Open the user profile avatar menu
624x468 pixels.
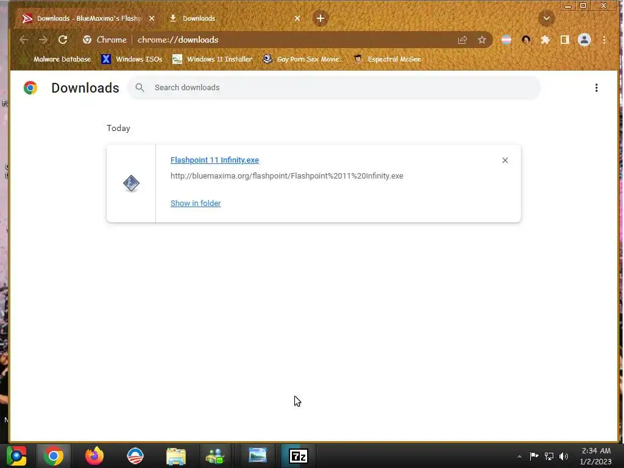coord(584,40)
